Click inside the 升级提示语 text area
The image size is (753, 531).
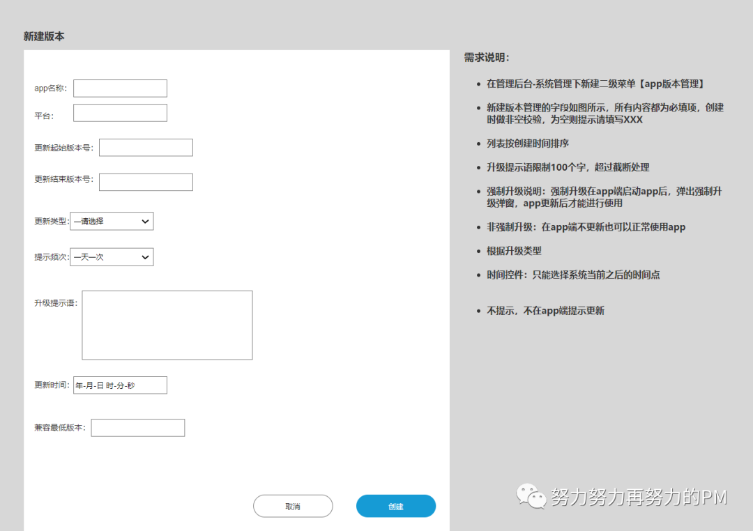click(167, 324)
